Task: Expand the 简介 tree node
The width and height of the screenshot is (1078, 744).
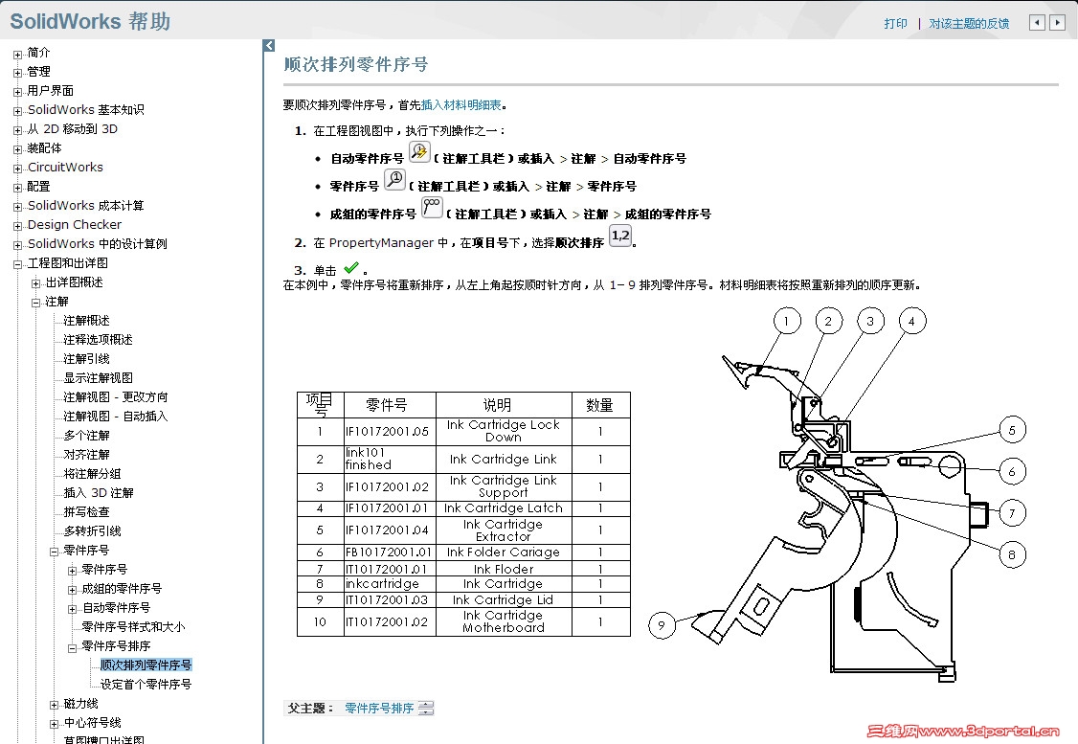Action: (18, 54)
